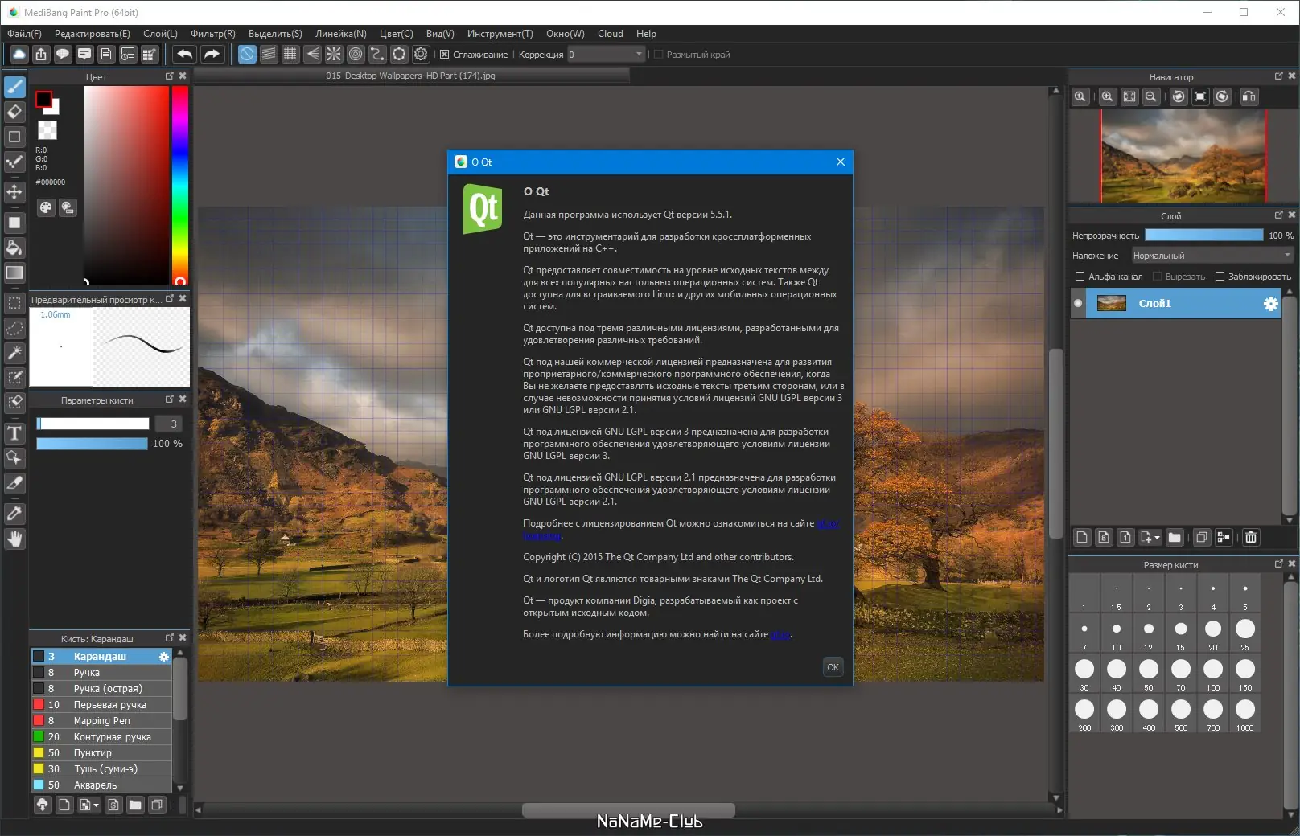The width and height of the screenshot is (1300, 836).
Task: Enable the crisscross grid snap guide
Action: pyautogui.click(x=290, y=54)
